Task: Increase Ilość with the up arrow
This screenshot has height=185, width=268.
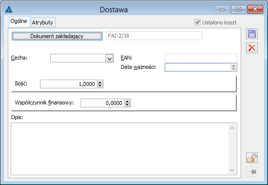Action: coord(100,82)
